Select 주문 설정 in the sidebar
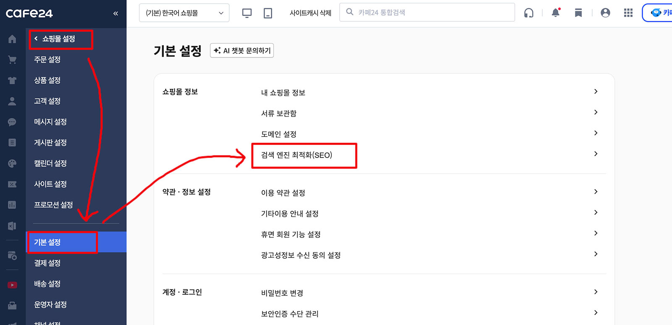 (x=47, y=60)
